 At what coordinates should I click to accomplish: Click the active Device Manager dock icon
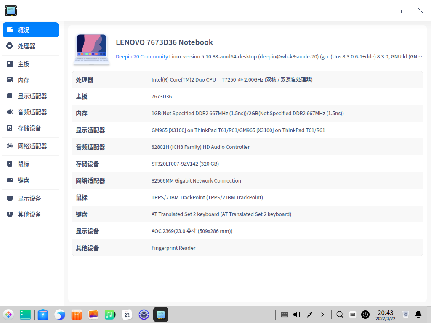160,314
